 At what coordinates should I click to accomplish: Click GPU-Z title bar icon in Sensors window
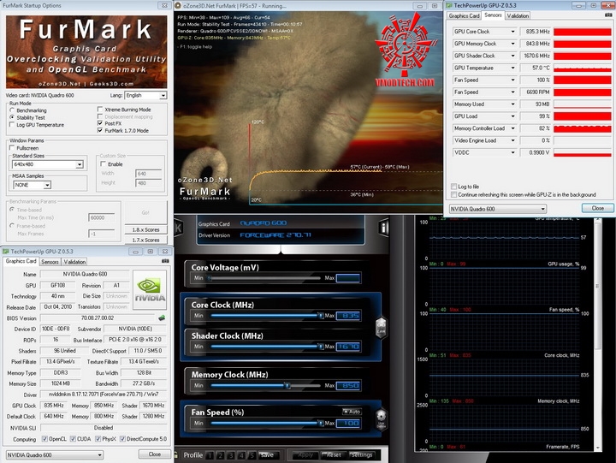pos(449,5)
